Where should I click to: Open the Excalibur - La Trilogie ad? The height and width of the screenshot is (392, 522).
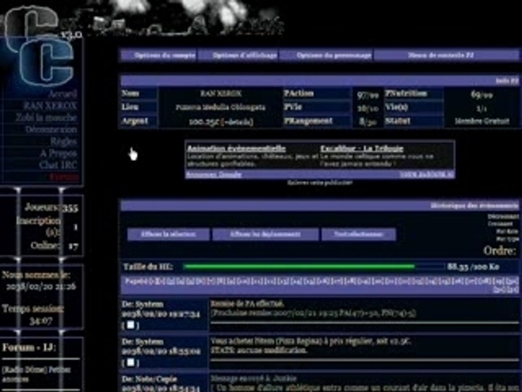[x=362, y=148]
